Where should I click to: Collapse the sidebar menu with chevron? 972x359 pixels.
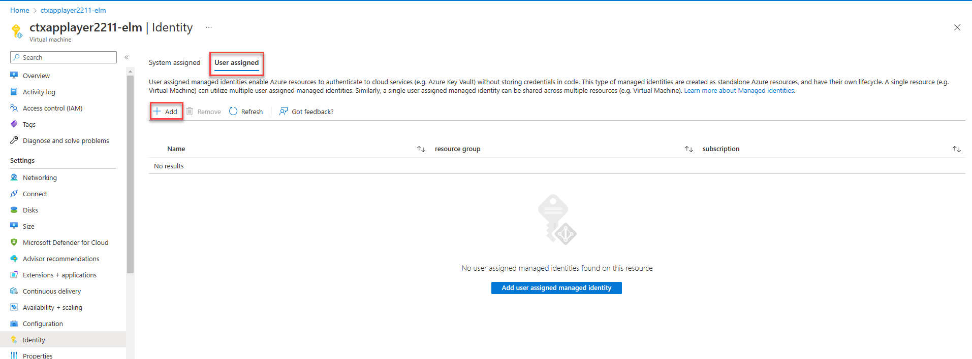(x=127, y=57)
